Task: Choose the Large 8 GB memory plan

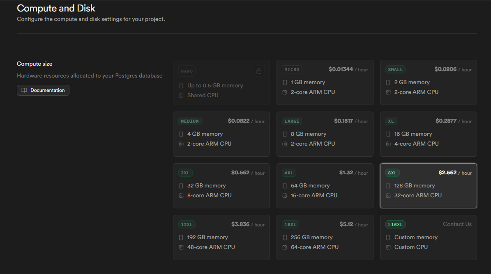Action: [325, 134]
